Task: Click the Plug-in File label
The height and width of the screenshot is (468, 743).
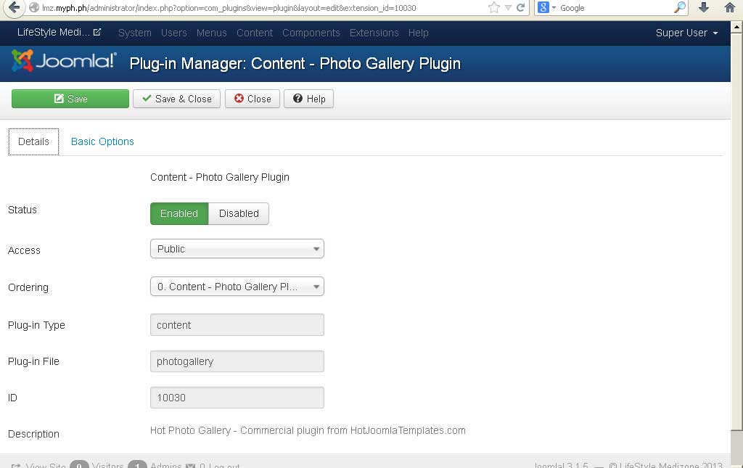Action: (33, 362)
